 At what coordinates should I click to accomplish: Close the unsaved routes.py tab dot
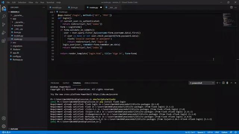tap(101, 7)
